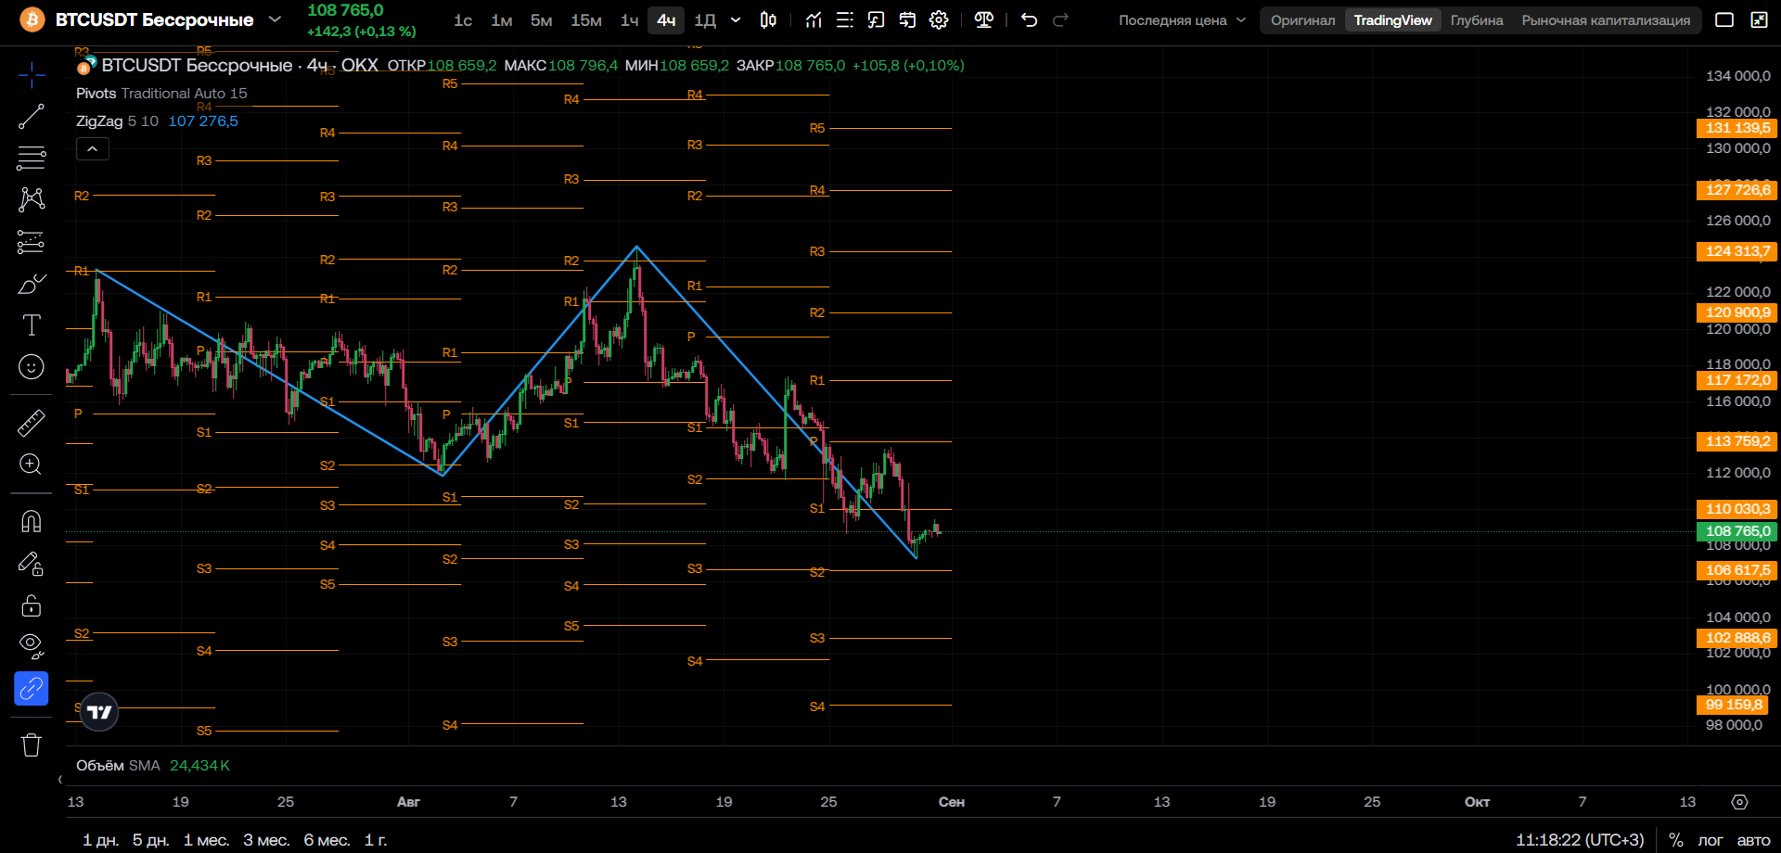Select the brush drawing tool

[32, 284]
